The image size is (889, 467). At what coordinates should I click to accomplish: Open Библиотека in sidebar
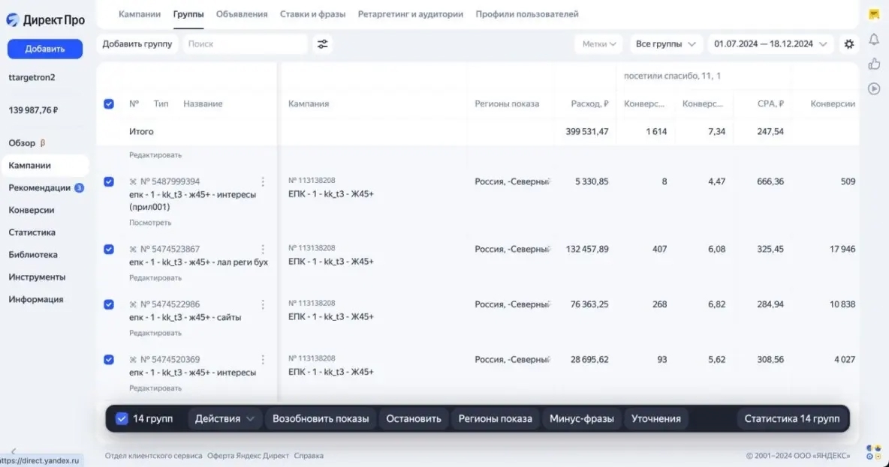33,255
